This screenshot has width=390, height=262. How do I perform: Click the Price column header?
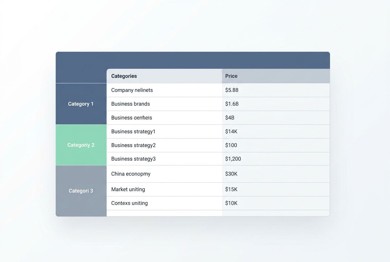(x=231, y=76)
